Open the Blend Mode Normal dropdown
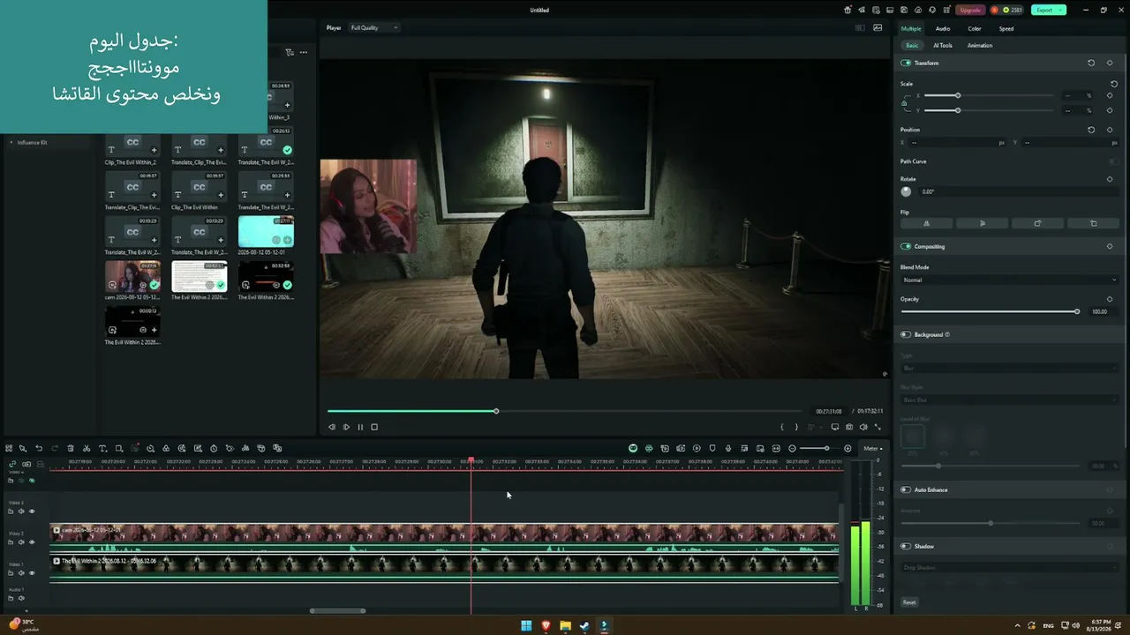 [x=1009, y=280]
